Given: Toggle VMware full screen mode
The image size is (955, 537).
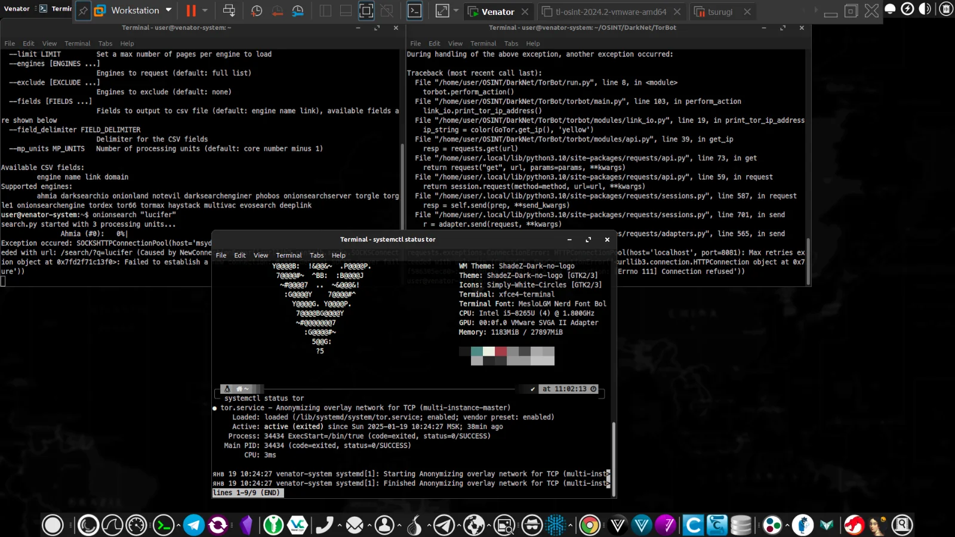Looking at the screenshot, I should pyautogui.click(x=366, y=10).
